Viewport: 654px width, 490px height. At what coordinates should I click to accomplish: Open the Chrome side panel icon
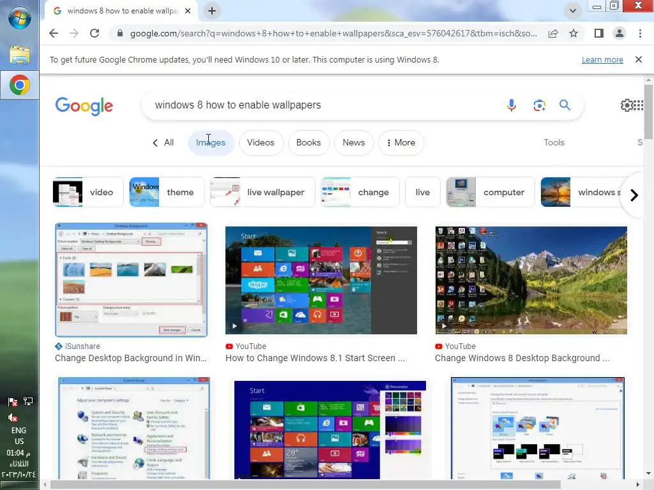tap(599, 33)
